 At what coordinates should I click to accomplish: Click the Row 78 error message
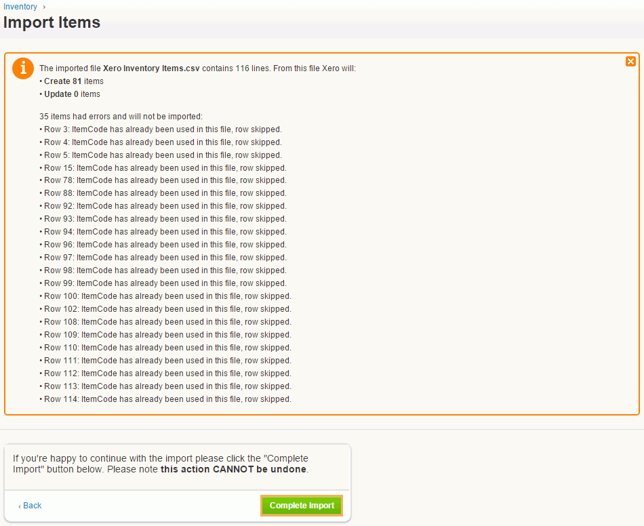(x=163, y=180)
